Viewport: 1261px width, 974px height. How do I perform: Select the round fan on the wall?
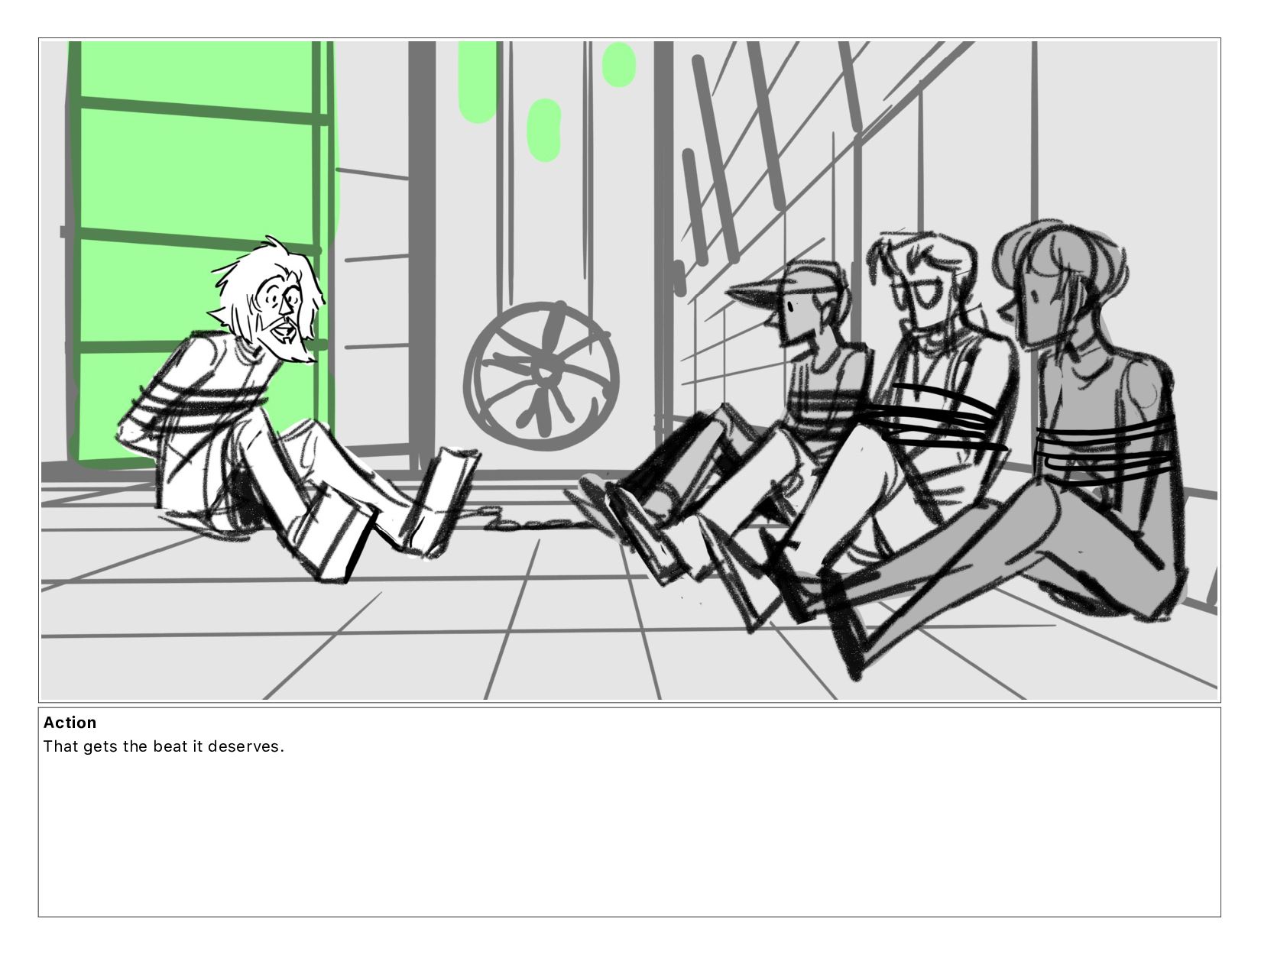pos(541,372)
